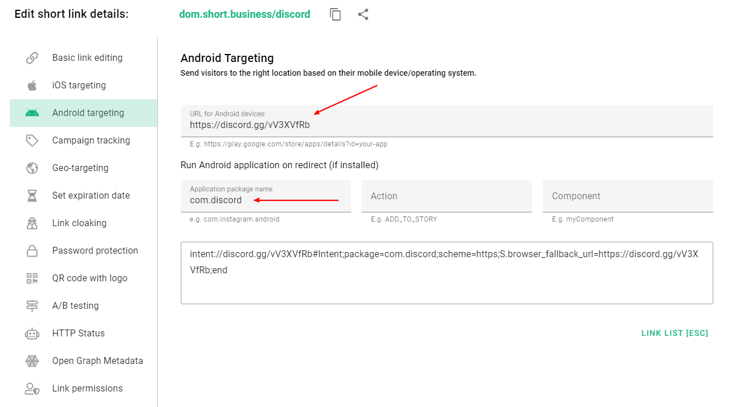The height and width of the screenshot is (407, 746).
Task: Click the hourglass expiration date icon
Action: click(32, 195)
